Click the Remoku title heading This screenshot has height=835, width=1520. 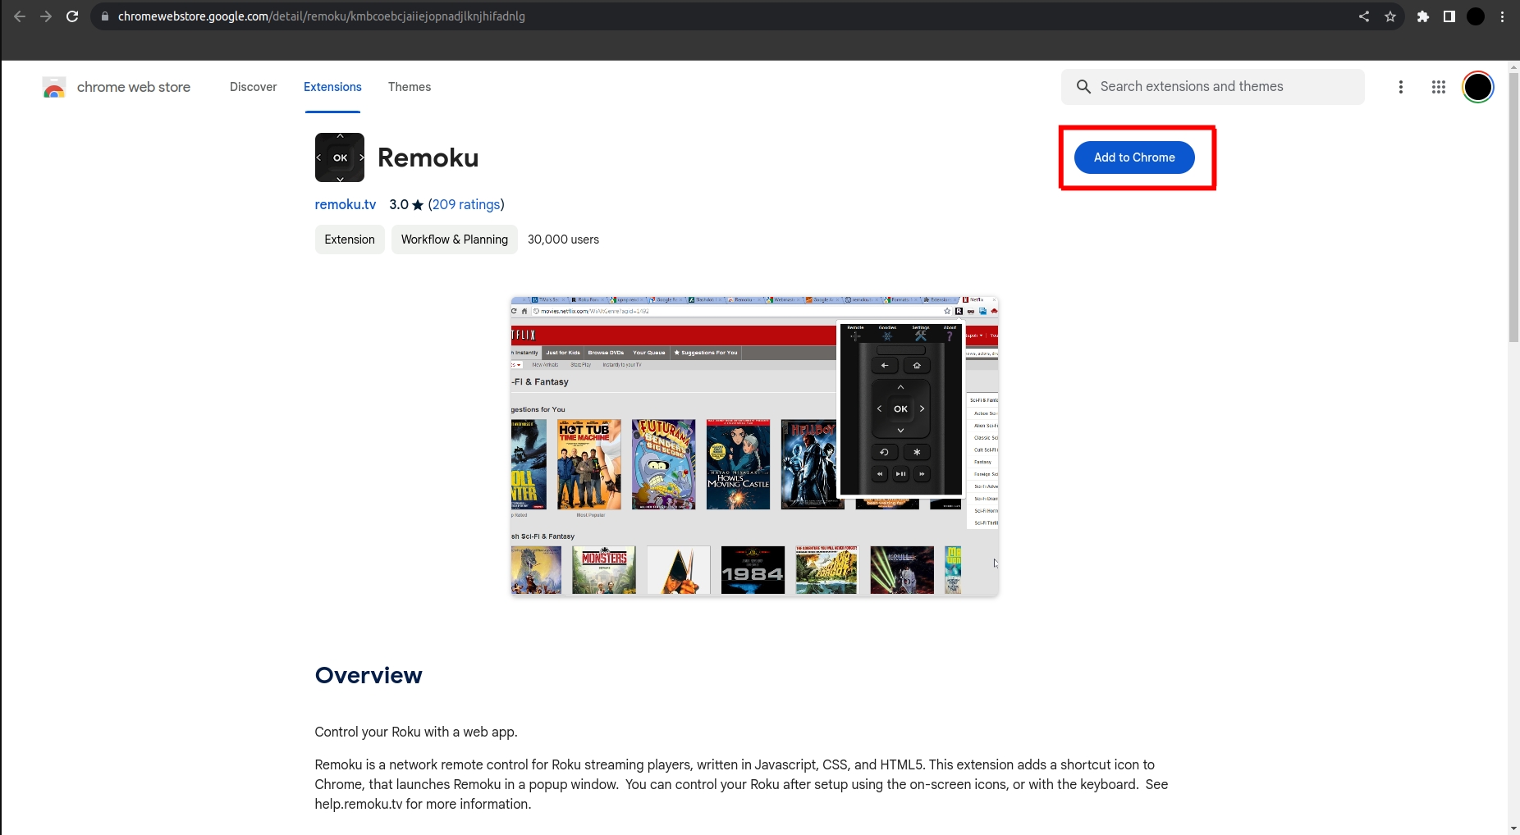428,157
